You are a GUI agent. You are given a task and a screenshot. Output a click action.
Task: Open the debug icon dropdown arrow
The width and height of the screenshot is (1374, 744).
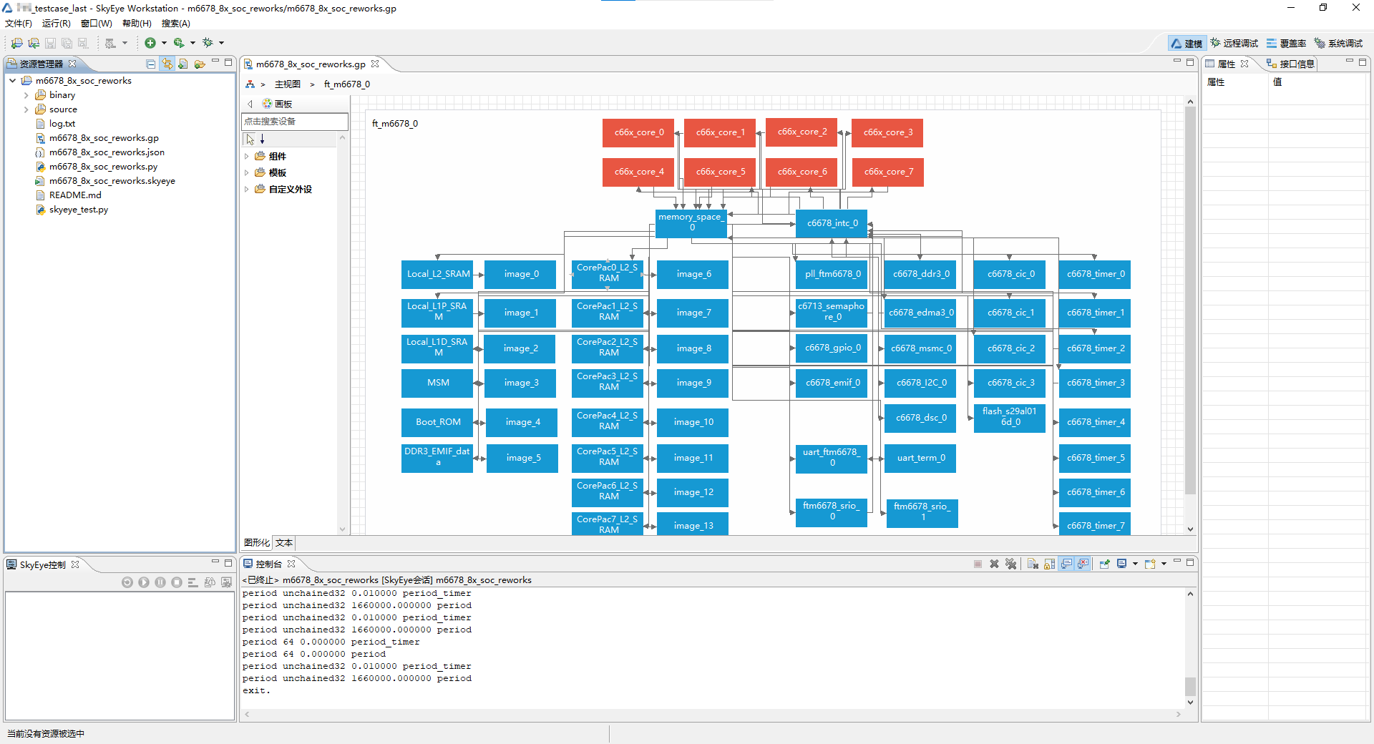pyautogui.click(x=221, y=43)
